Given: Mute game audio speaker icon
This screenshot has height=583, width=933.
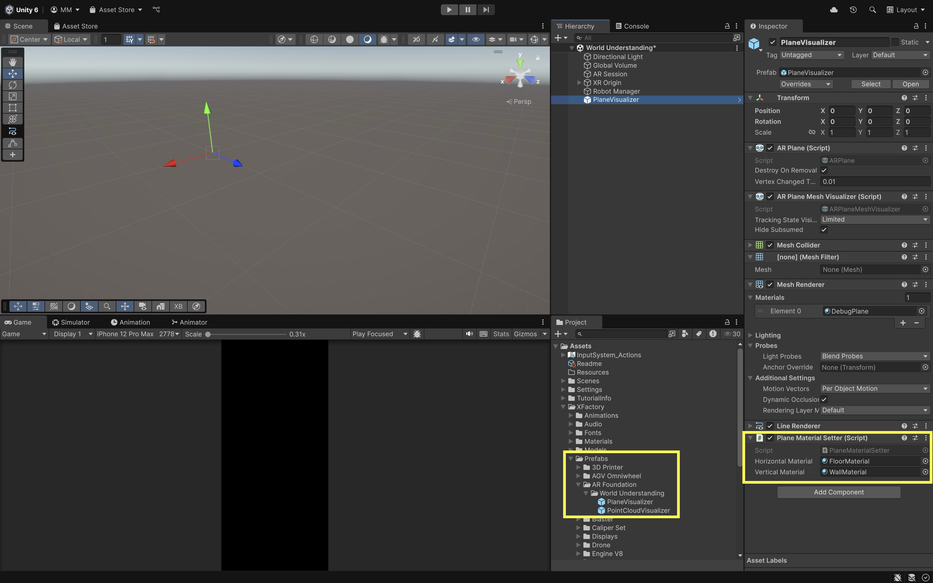Looking at the screenshot, I should [x=469, y=334].
